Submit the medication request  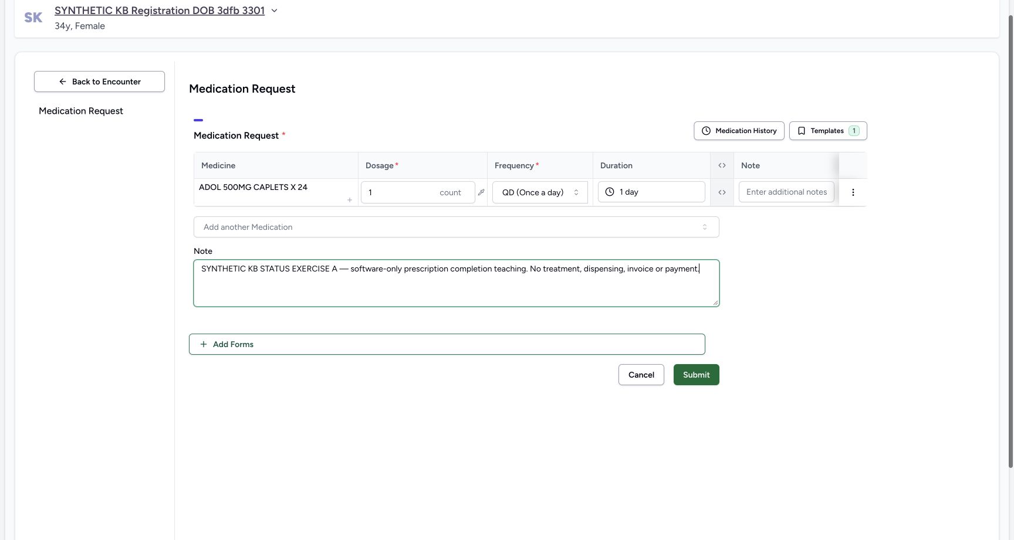pyautogui.click(x=697, y=375)
